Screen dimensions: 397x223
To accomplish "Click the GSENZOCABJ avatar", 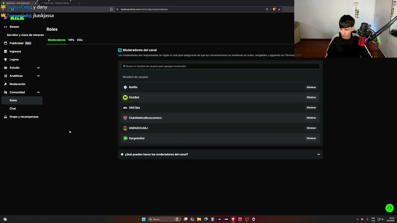I will pyautogui.click(x=125, y=128).
